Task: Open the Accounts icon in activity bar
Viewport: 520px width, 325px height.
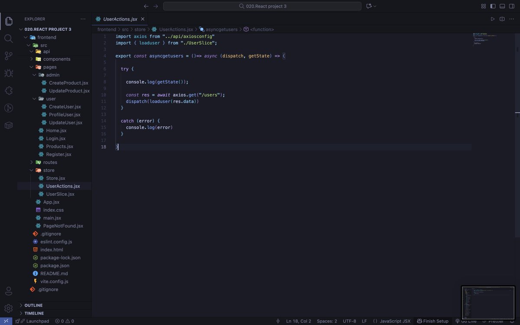Action: 9,291
